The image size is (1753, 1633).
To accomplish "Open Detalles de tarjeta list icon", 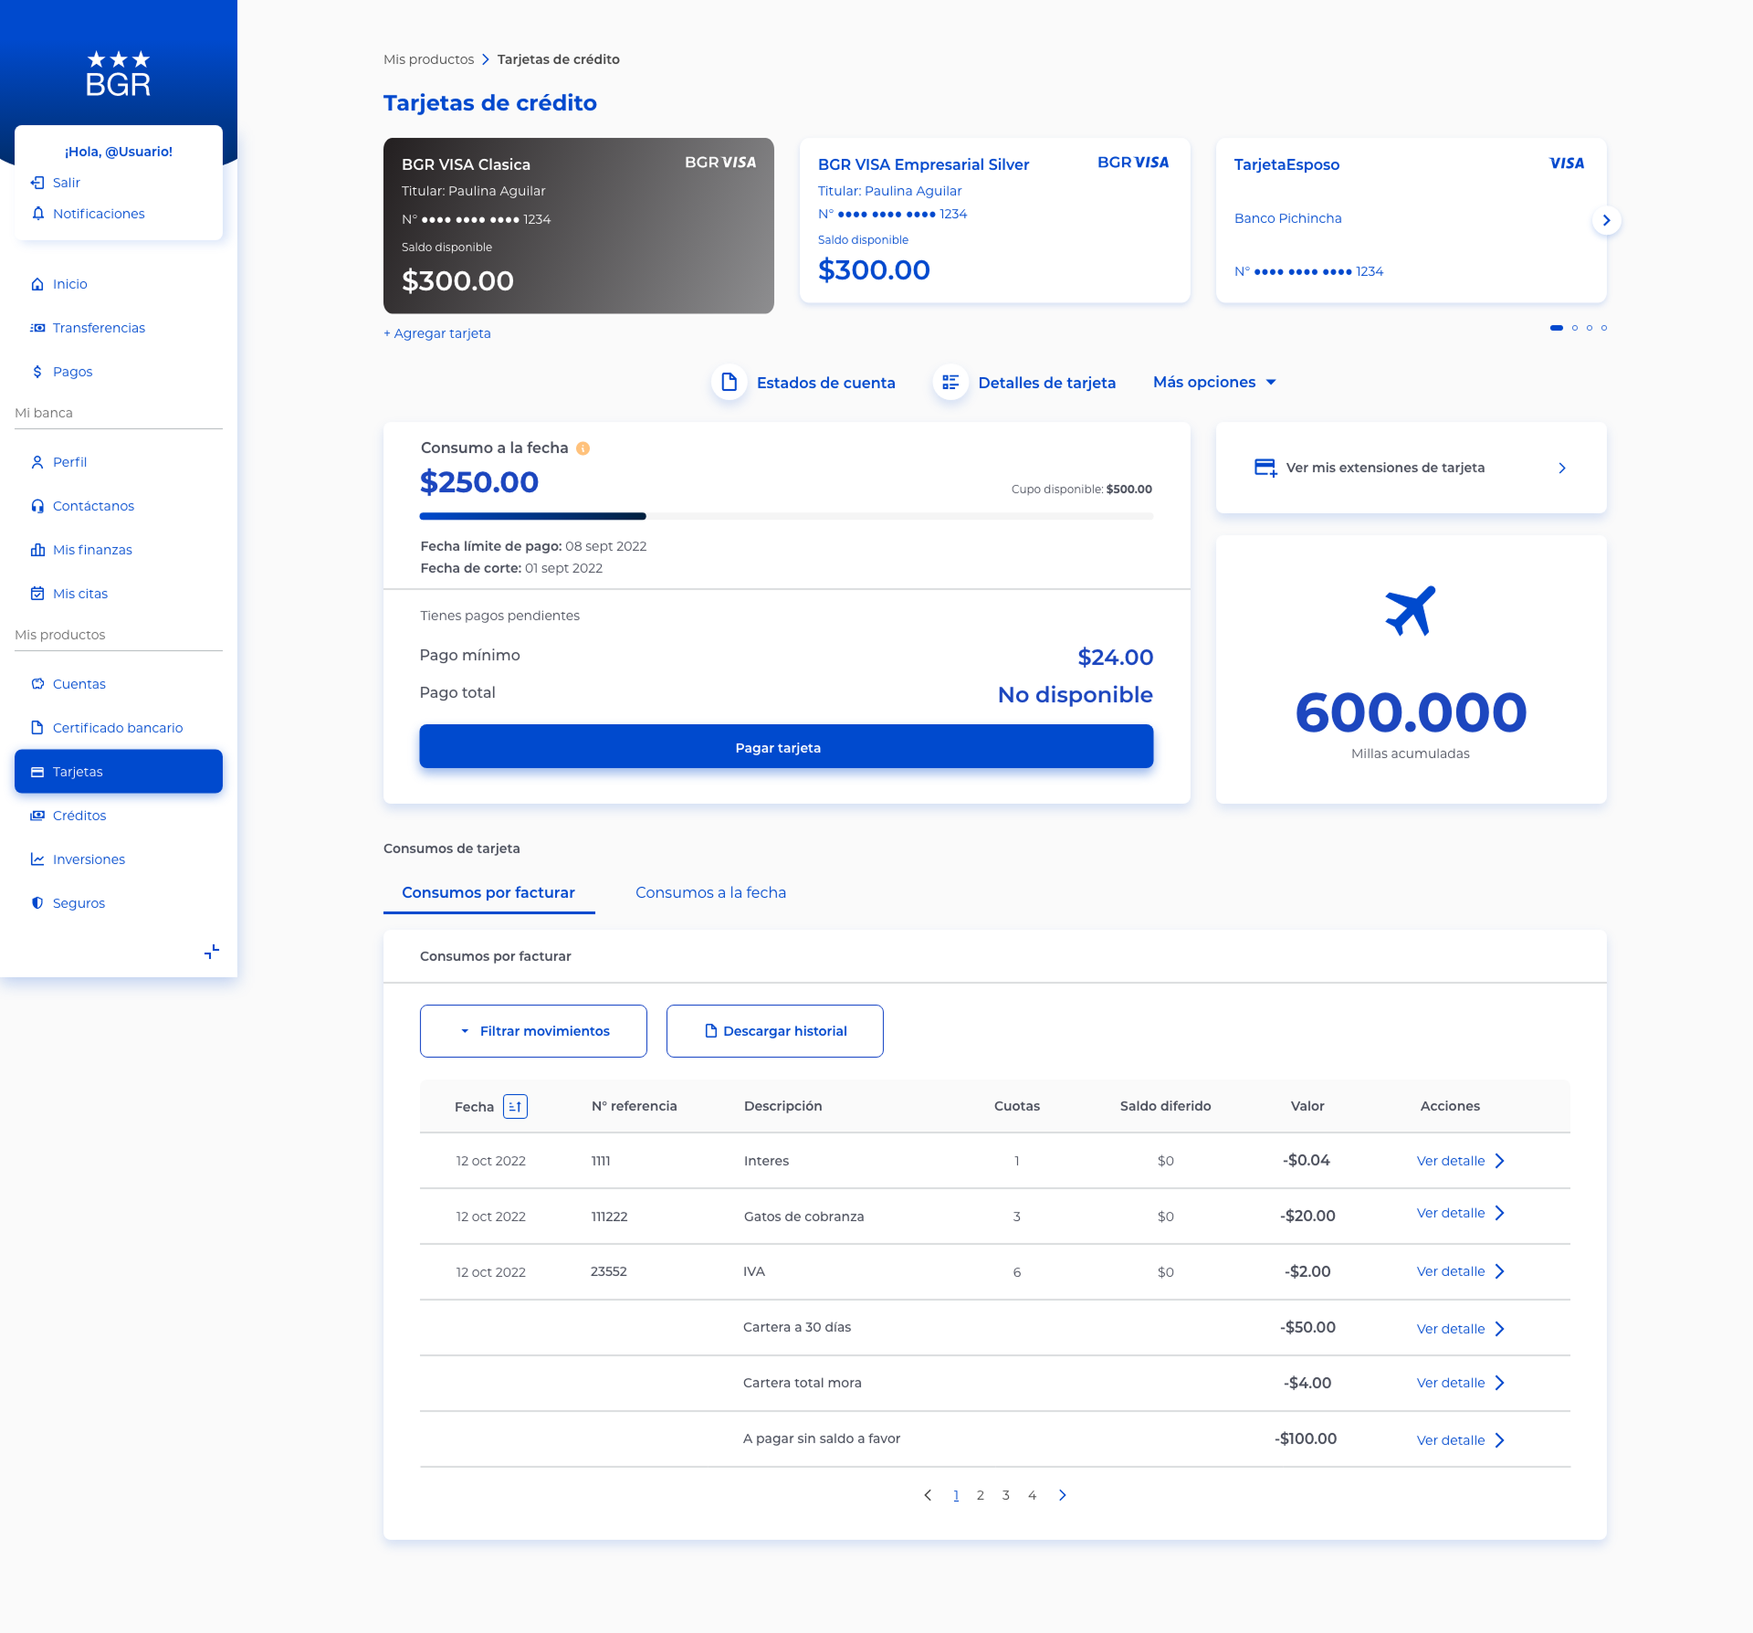I will pos(950,382).
